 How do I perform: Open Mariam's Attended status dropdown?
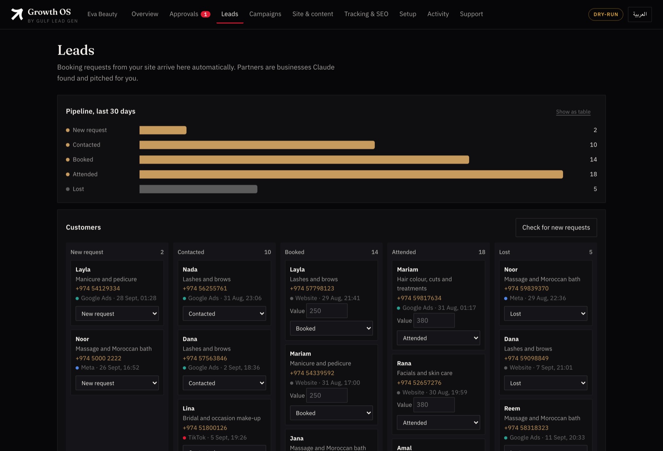pos(438,338)
